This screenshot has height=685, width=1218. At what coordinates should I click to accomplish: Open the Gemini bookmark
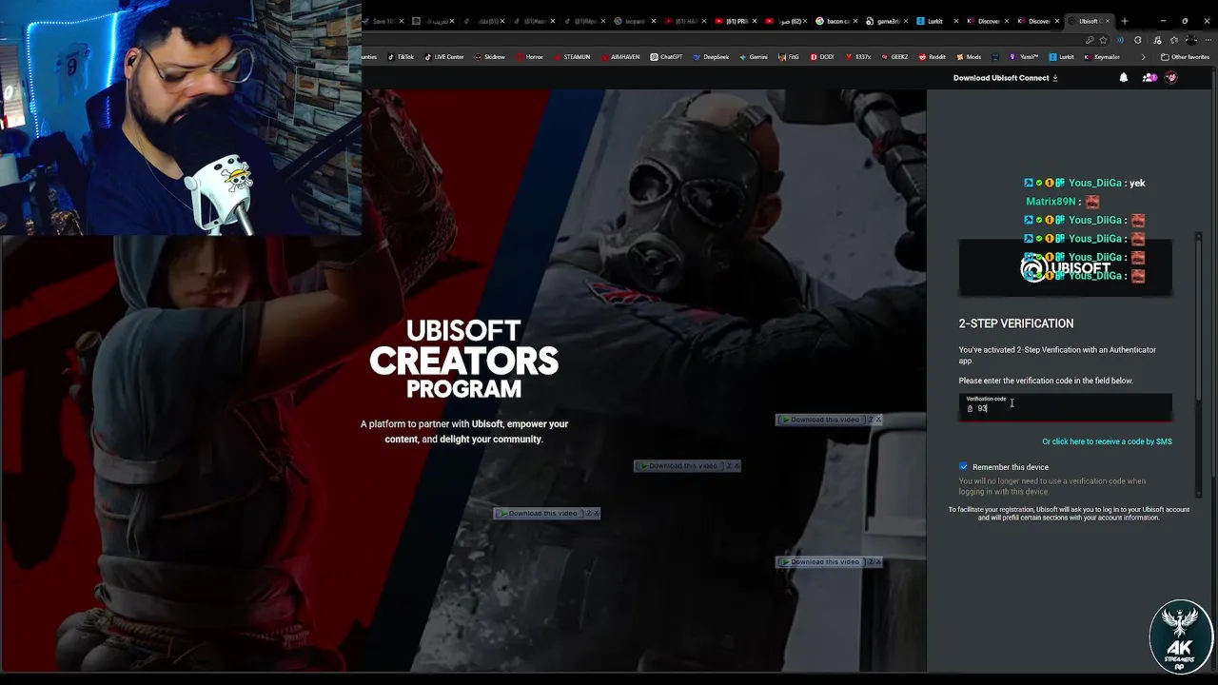pos(754,57)
